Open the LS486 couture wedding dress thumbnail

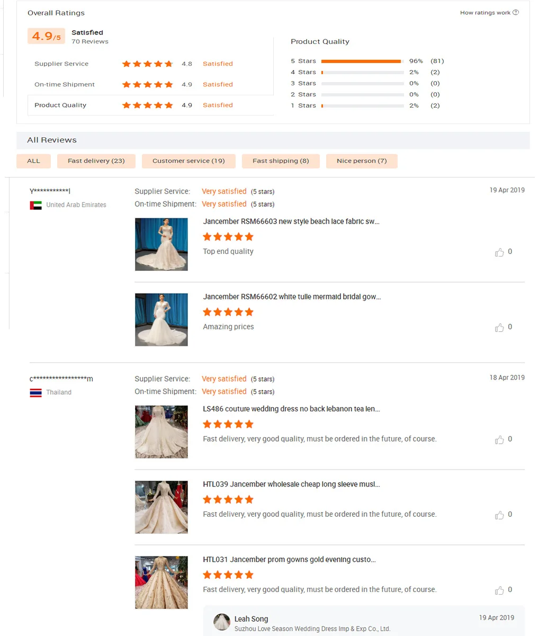tap(161, 432)
